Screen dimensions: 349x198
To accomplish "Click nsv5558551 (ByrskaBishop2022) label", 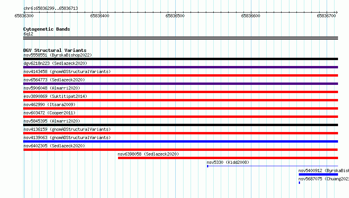I will pos(58,55).
